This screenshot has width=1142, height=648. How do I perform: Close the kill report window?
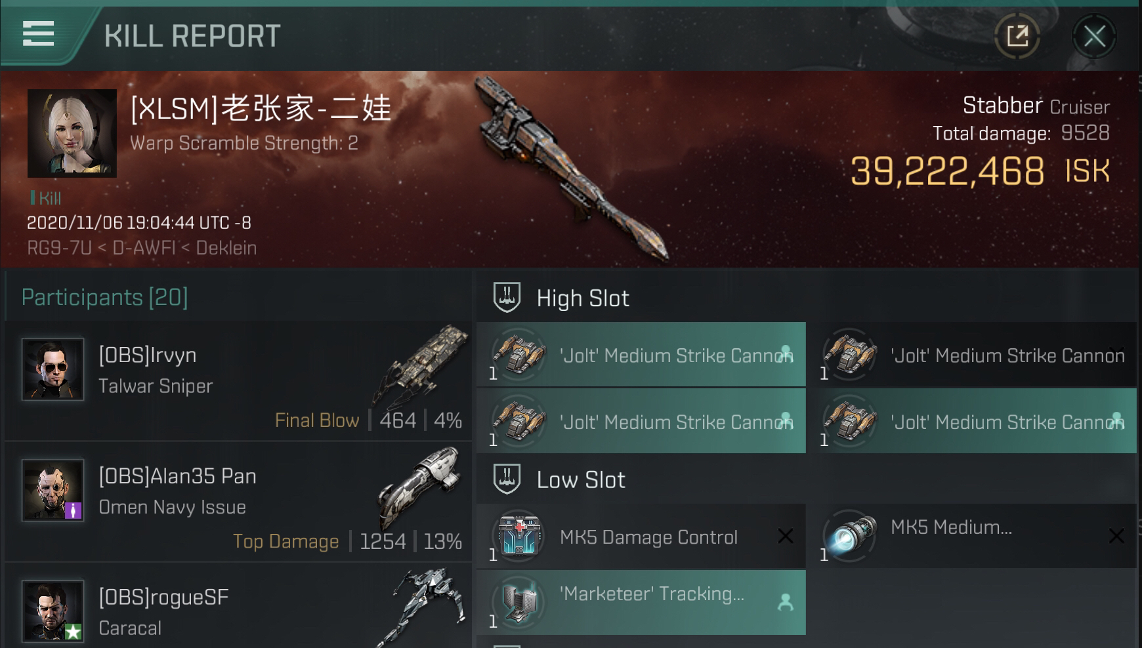1094,36
